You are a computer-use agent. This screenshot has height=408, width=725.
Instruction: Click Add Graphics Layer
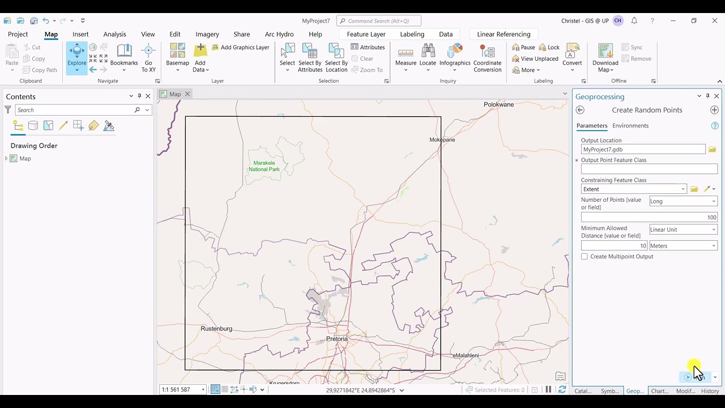[x=241, y=48]
